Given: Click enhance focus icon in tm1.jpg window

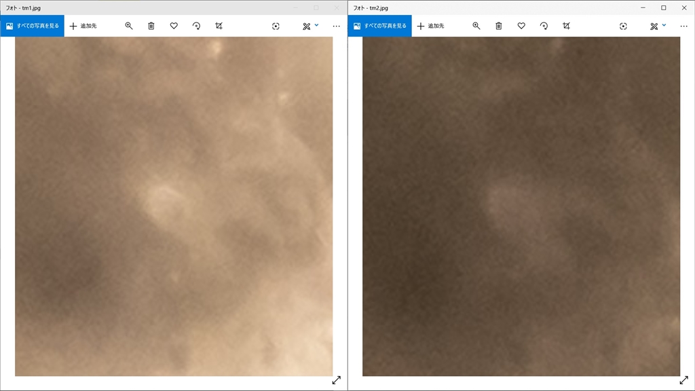Looking at the screenshot, I should coord(276,26).
